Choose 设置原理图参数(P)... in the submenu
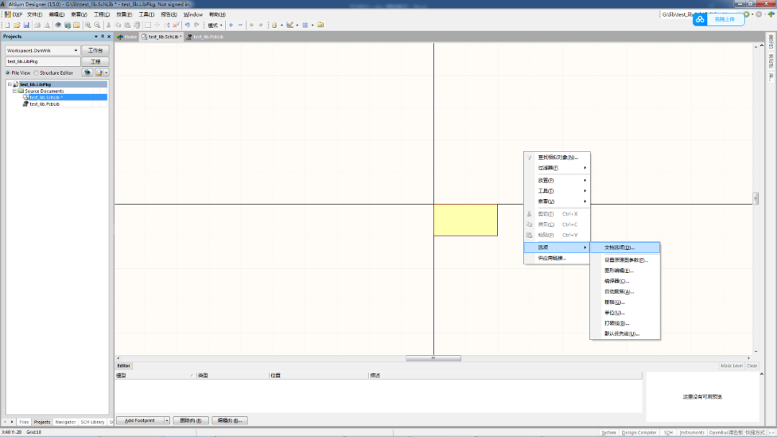This screenshot has height=437, width=777. (x=625, y=259)
